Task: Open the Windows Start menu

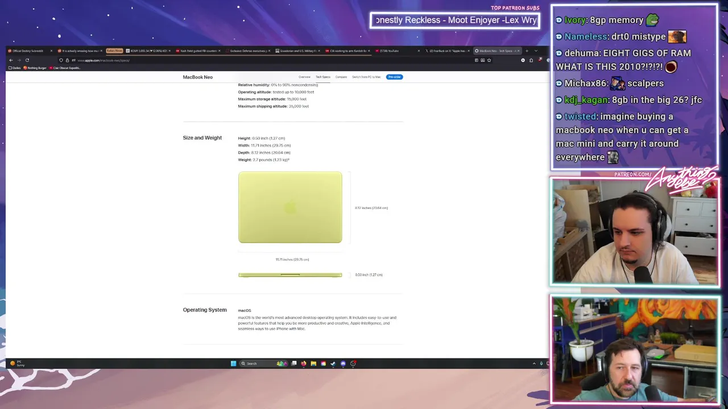Action: (x=233, y=364)
